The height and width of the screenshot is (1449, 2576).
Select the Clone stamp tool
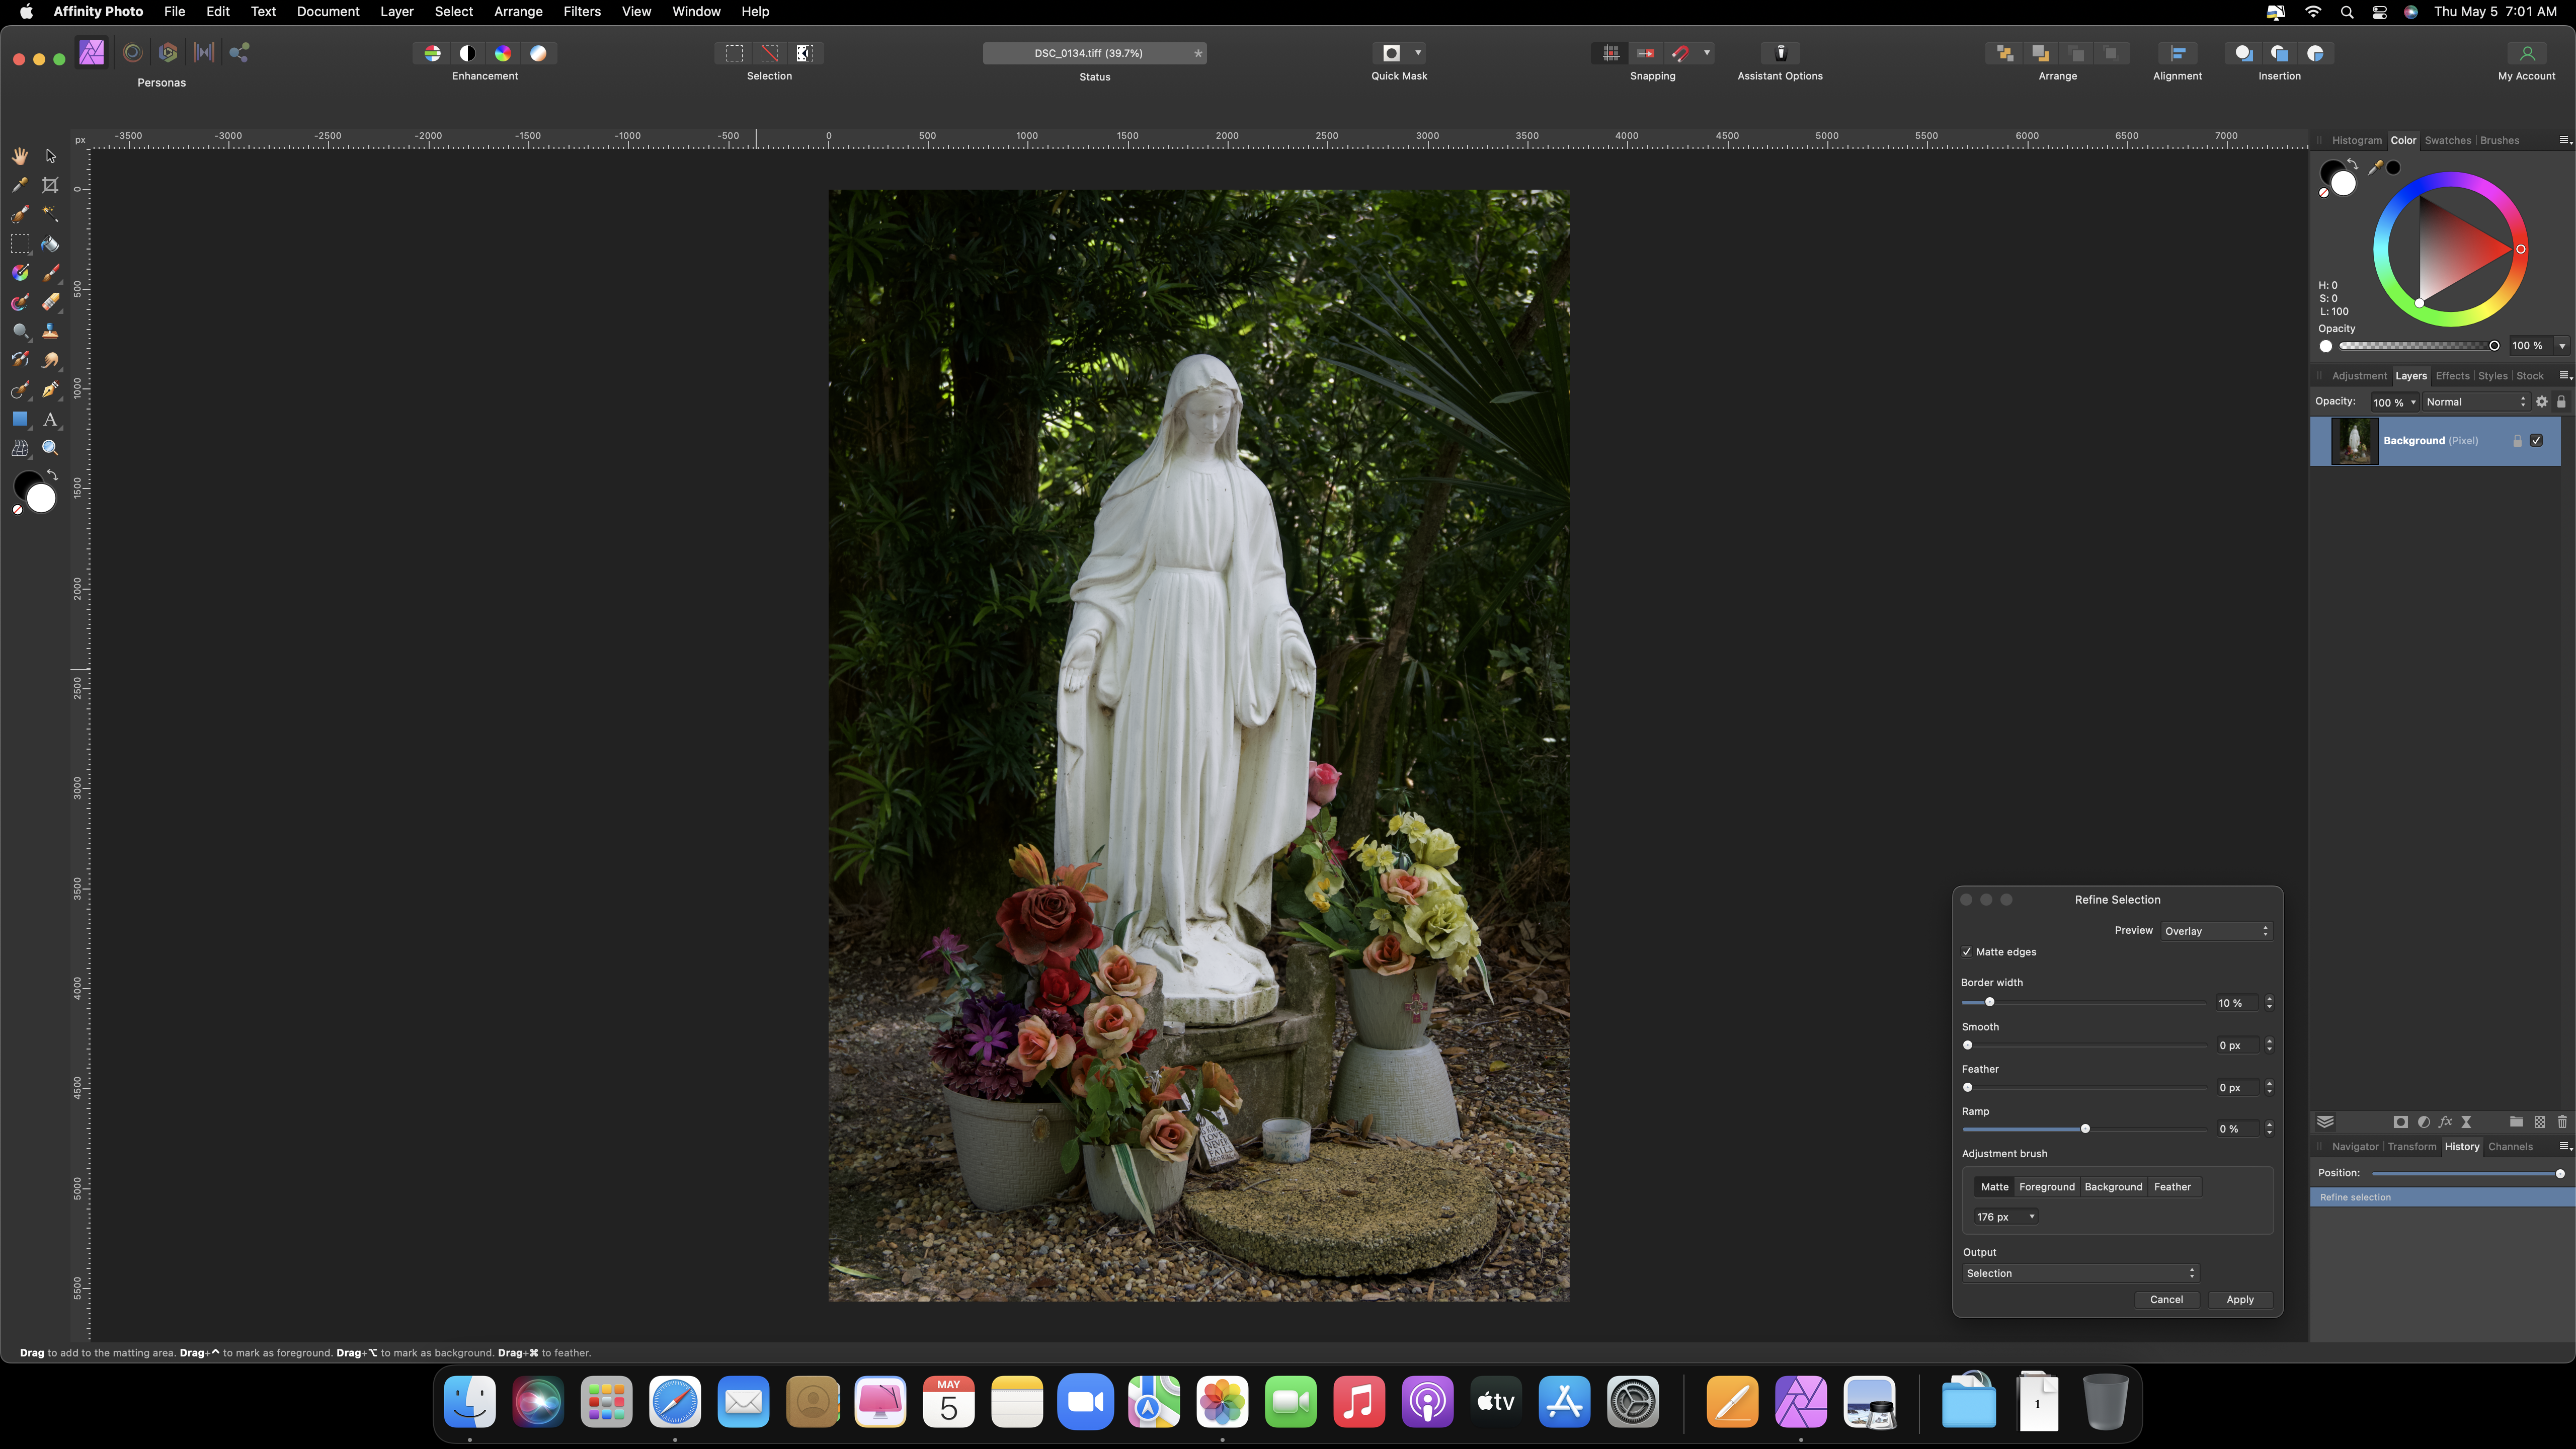tap(50, 331)
